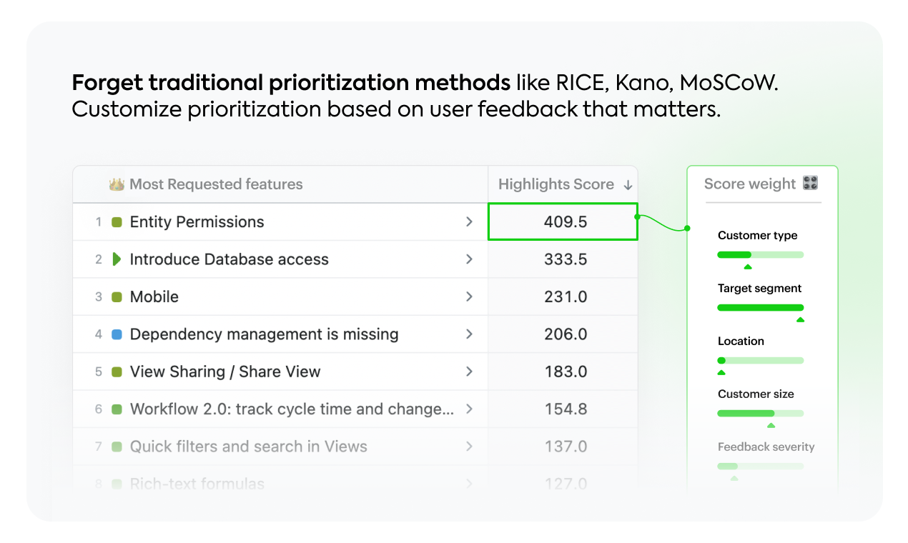Open the Workflow 2.0 feature row
The height and width of the screenshot is (543, 908).
(280, 409)
